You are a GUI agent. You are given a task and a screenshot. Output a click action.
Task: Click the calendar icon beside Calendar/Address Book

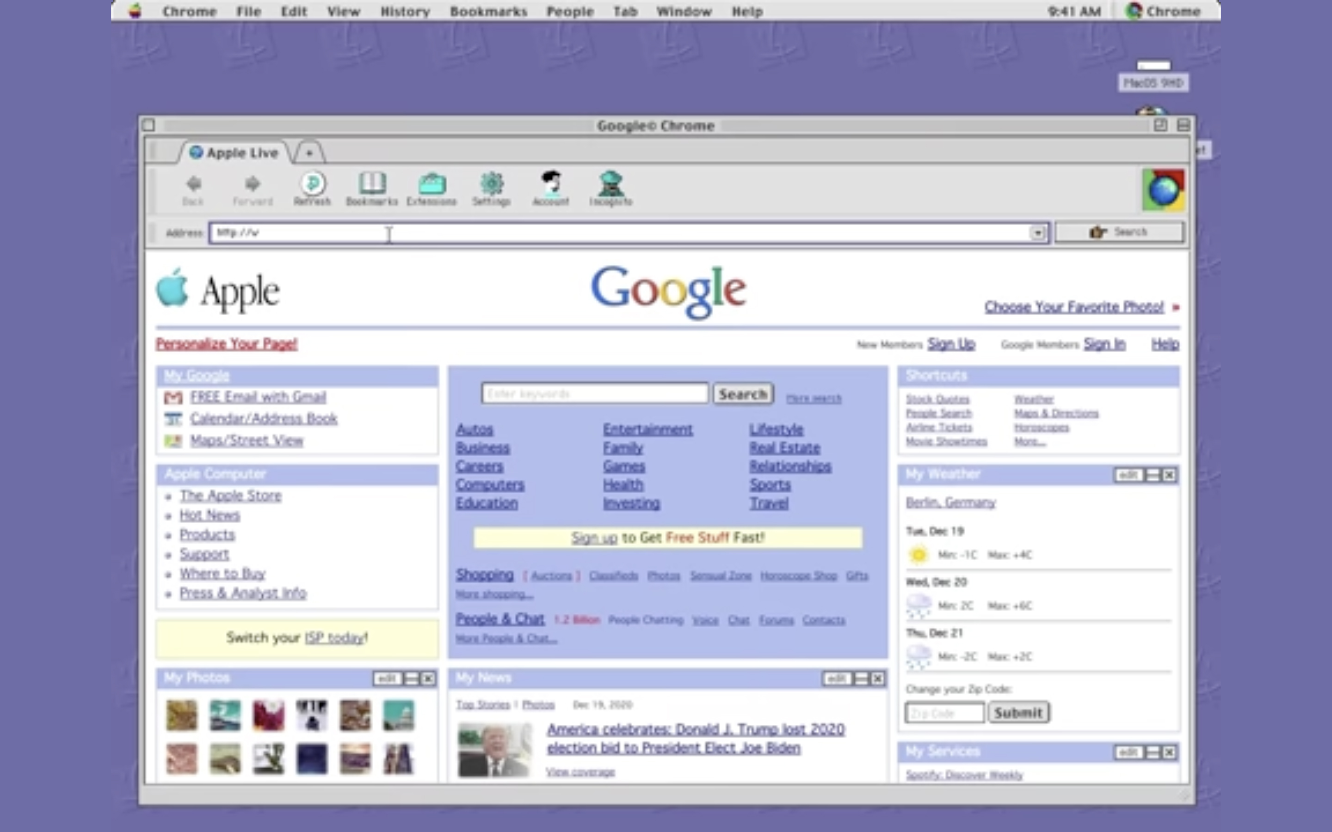click(173, 419)
